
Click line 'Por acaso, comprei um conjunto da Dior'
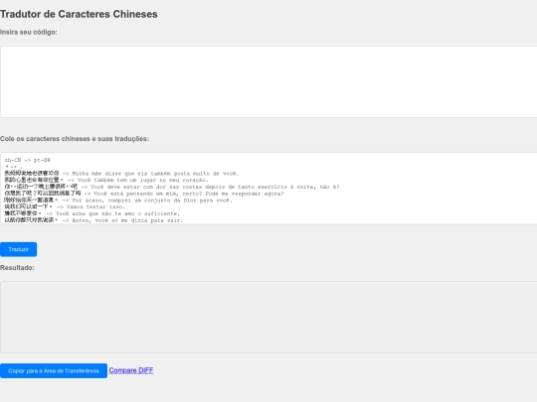tap(118, 200)
